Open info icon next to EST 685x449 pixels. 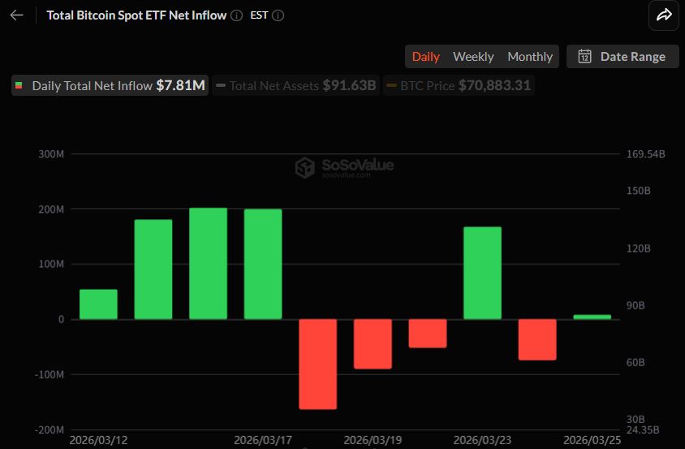click(x=279, y=15)
